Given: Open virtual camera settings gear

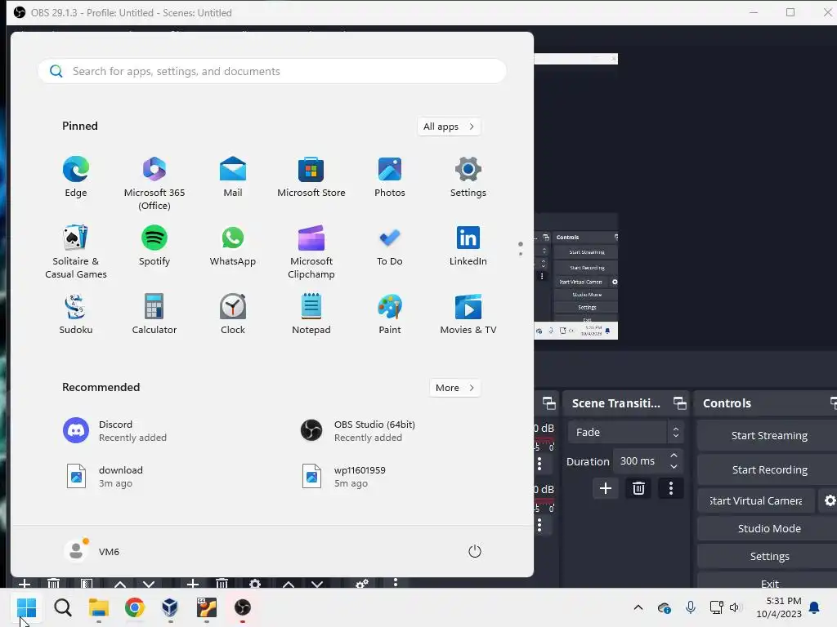Looking at the screenshot, I should [x=829, y=500].
